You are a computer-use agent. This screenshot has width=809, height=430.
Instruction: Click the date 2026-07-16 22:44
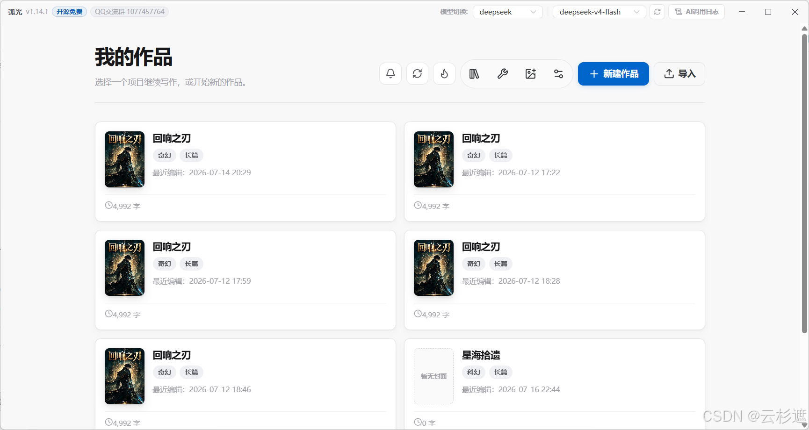click(529, 389)
